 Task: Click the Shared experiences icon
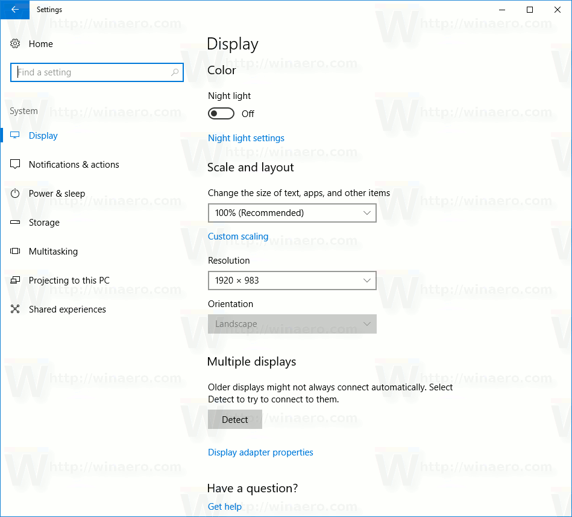tap(15, 309)
